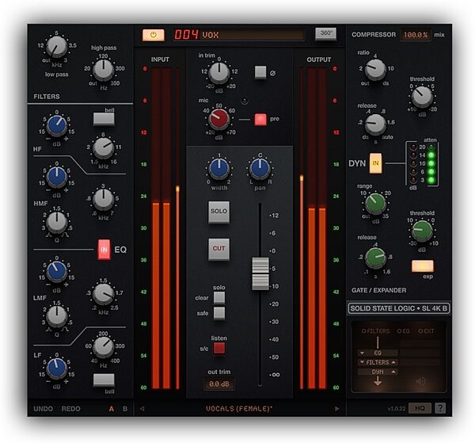Screen dimensions: 475x443
Task: Go to previous preset arrow
Action: (x=142, y=409)
